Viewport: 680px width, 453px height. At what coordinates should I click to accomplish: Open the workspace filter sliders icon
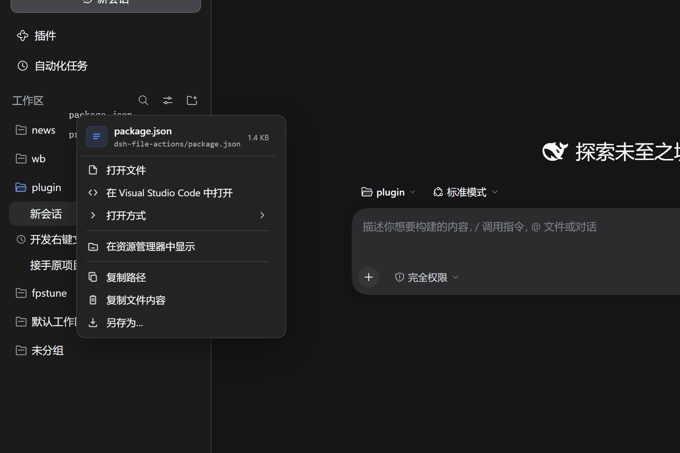(x=168, y=100)
